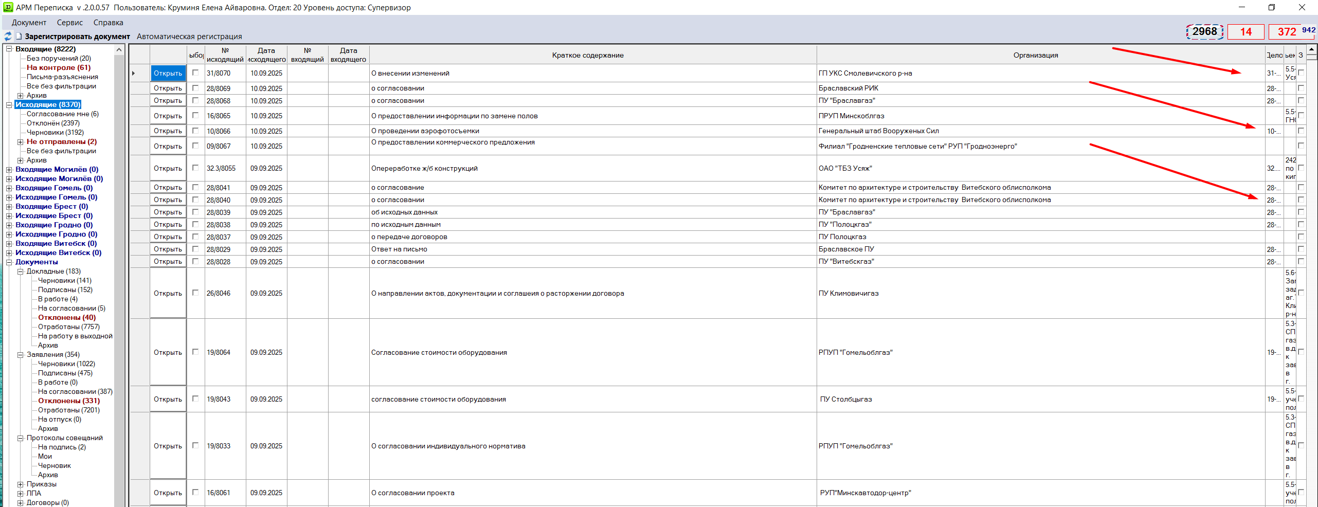Click Автоматическая регистрация in the toolbar

(189, 37)
